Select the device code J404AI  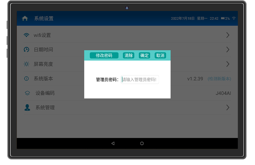click(x=223, y=93)
